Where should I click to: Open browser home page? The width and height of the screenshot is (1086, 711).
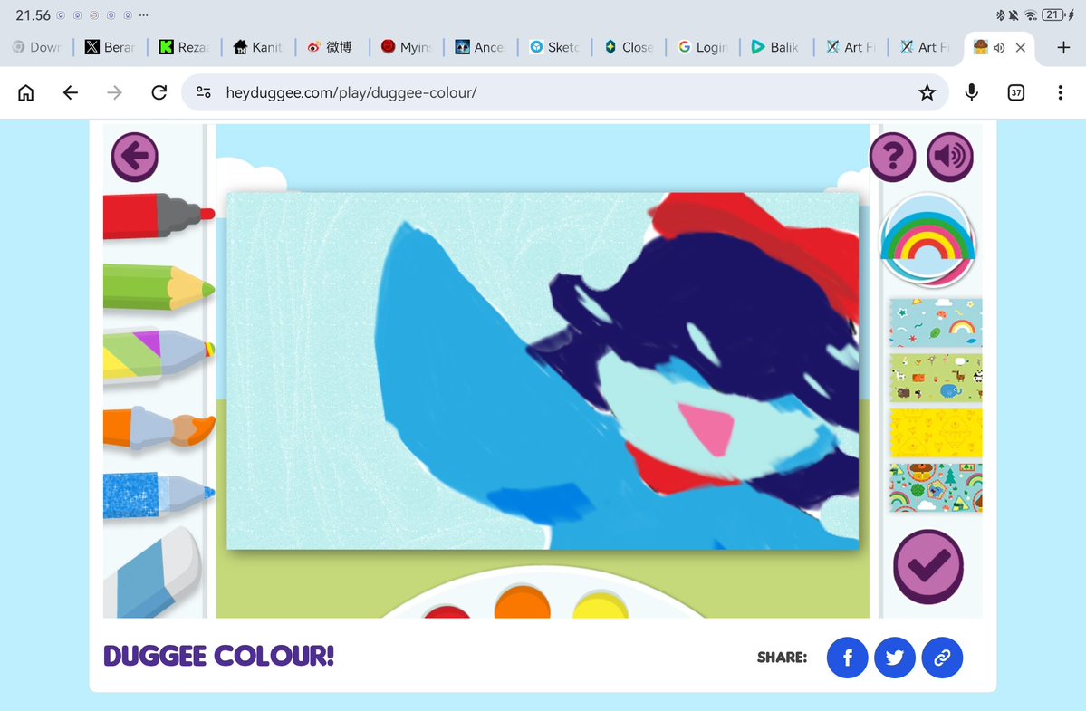(25, 92)
